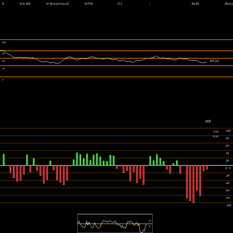This screenshot has height=233, width=233.
Task: Click the 1.64 value under MR
Action: pyautogui.click(x=216, y=132)
